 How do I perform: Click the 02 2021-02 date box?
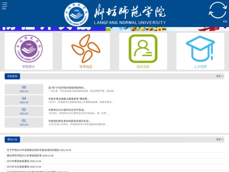coord(24,111)
